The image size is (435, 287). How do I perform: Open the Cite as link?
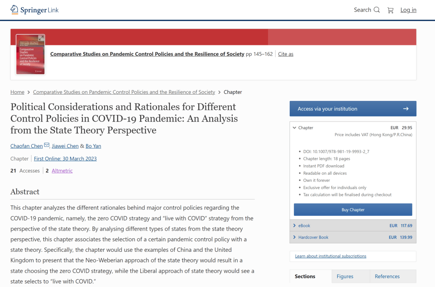coord(285,54)
